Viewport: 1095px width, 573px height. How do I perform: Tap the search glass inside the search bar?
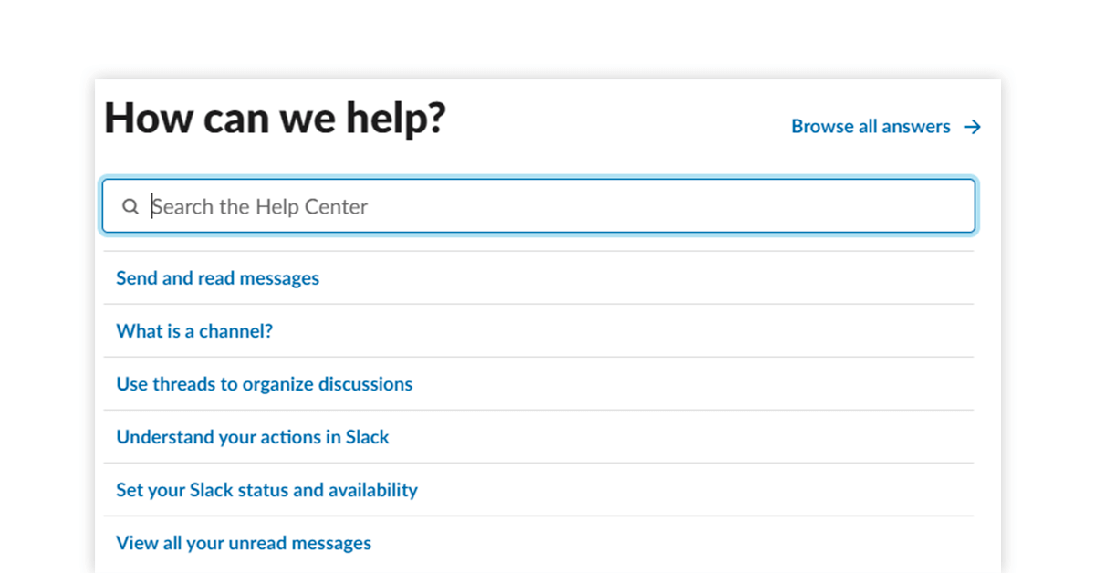tap(130, 206)
